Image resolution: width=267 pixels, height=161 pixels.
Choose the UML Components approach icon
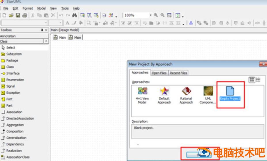(208, 95)
